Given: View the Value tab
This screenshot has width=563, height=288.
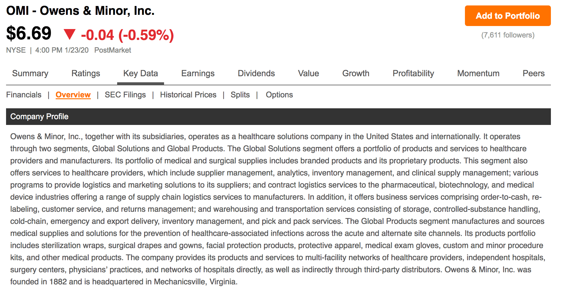Looking at the screenshot, I should [x=308, y=73].
